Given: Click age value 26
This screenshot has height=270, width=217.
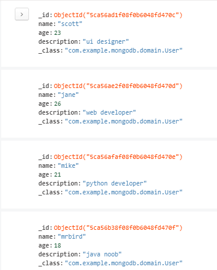Looking at the screenshot, I should 57,103.
